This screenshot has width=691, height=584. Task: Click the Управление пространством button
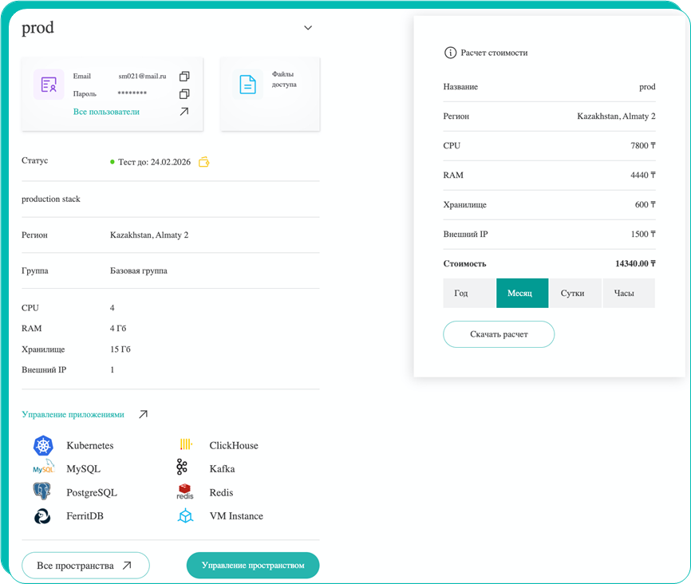coord(252,566)
